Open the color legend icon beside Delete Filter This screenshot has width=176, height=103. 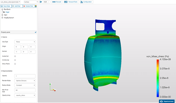point(36,6)
